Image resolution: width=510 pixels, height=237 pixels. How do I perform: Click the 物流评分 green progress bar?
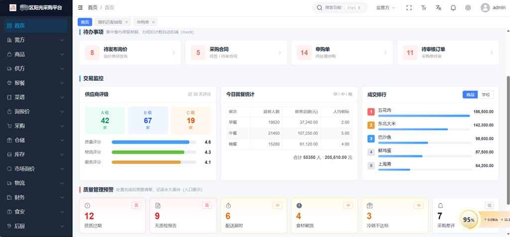[x=154, y=152]
